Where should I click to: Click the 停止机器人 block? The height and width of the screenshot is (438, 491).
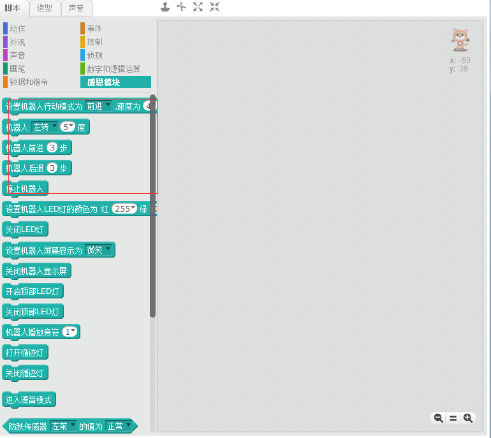coord(25,189)
